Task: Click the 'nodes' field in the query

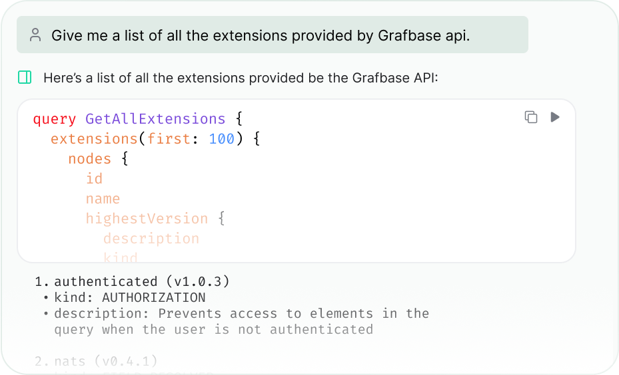Action: (89, 159)
